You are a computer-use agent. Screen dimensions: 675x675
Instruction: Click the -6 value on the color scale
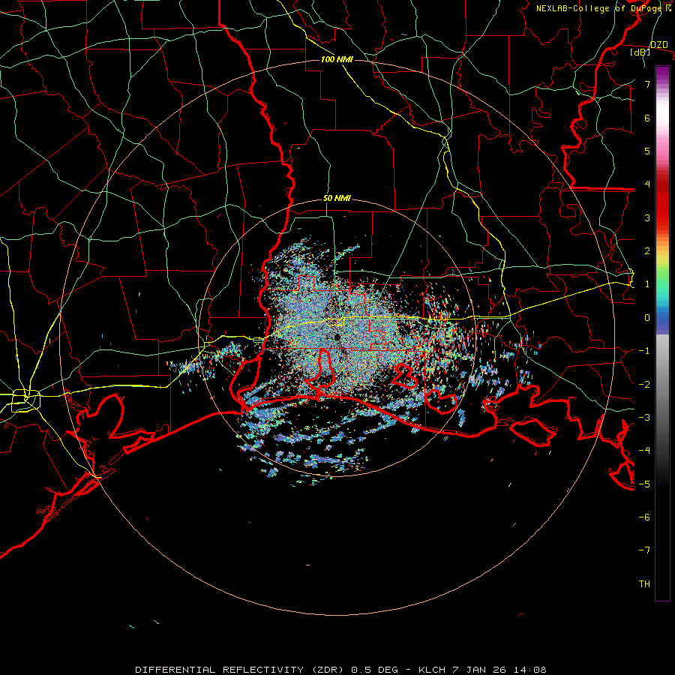pyautogui.click(x=644, y=517)
